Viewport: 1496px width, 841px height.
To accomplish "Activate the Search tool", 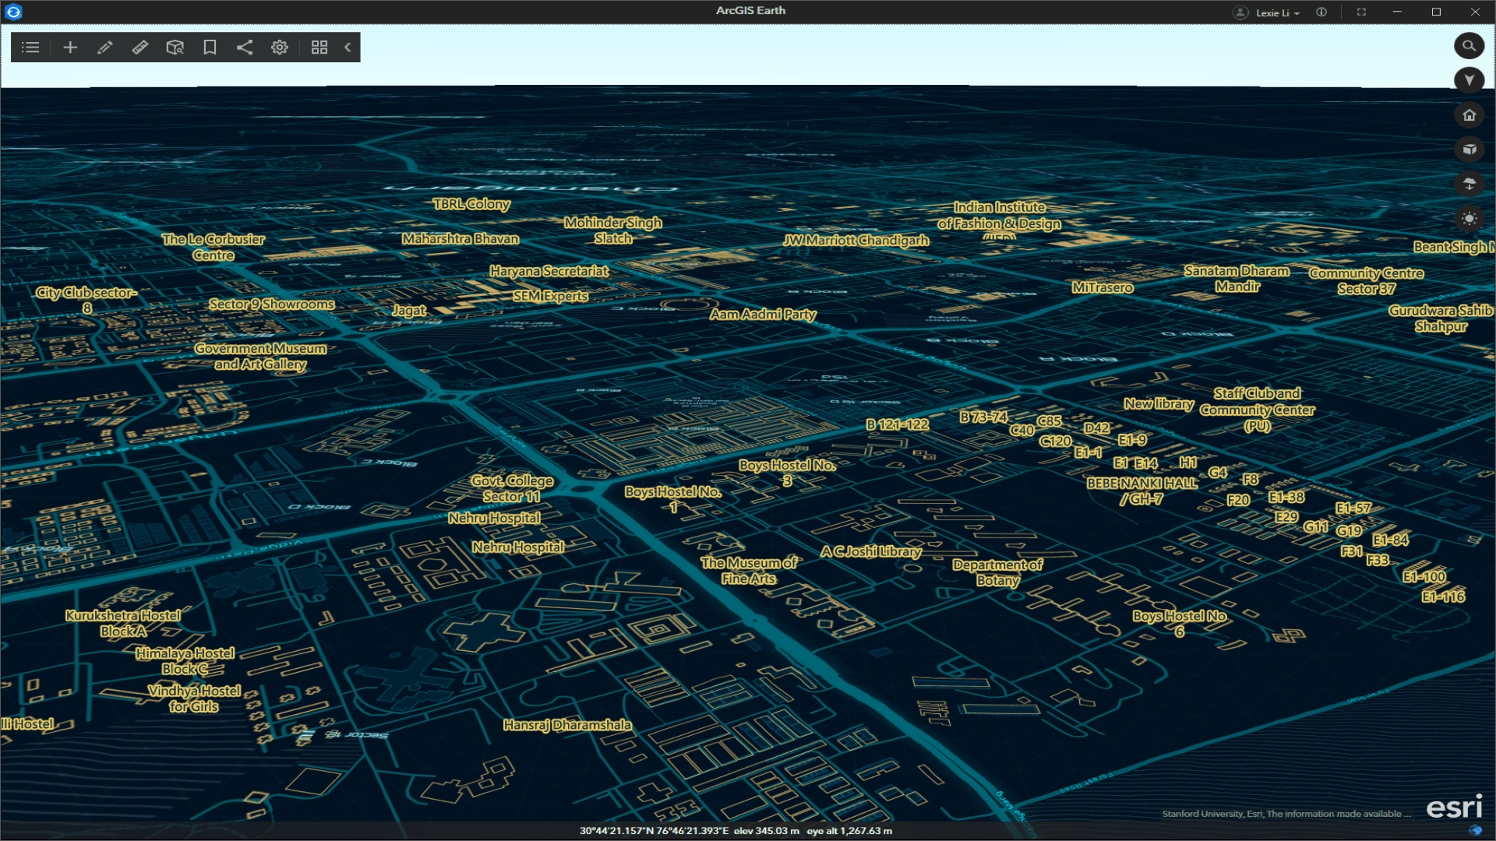I will pos(1470,46).
